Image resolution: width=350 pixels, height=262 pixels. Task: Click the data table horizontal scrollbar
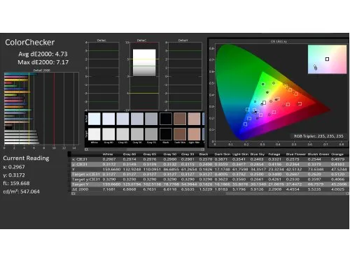[x=210, y=194]
